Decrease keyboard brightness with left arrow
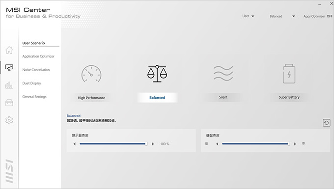This screenshot has height=189, width=334. (217, 144)
